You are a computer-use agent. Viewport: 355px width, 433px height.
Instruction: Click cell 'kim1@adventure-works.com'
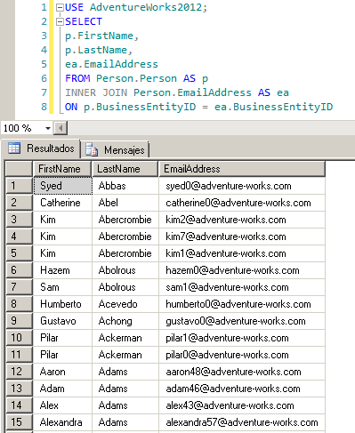(242, 253)
